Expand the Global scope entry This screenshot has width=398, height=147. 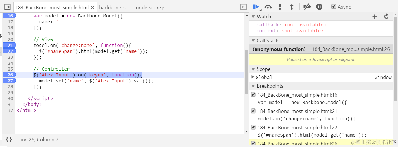(253, 77)
